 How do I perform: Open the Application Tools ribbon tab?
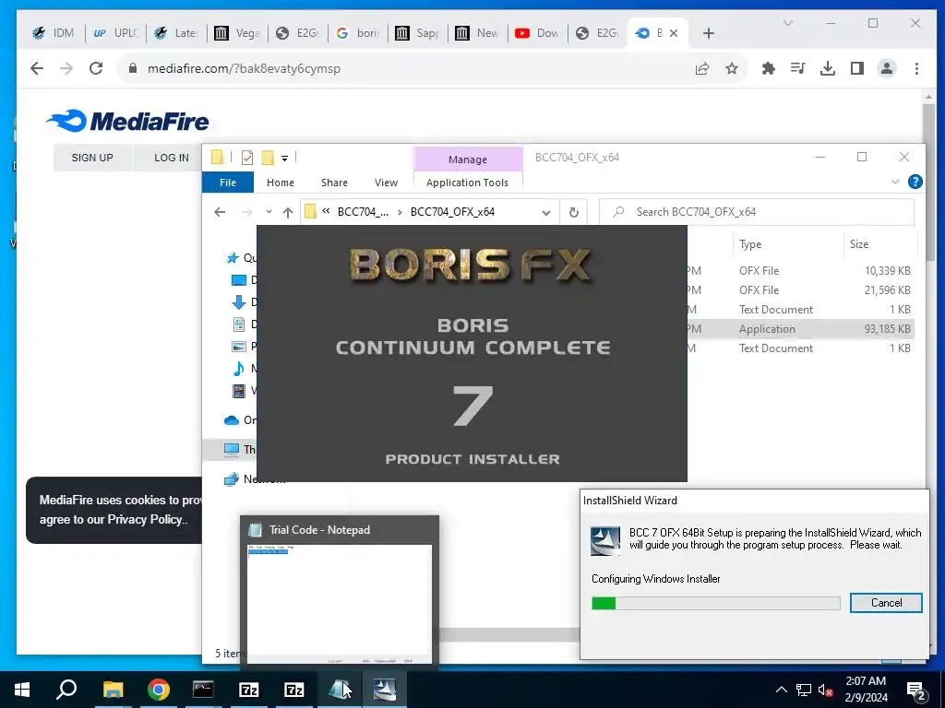(x=467, y=183)
